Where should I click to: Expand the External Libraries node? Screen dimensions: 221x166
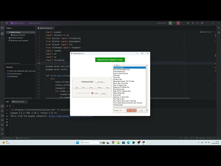[x=7, y=38]
